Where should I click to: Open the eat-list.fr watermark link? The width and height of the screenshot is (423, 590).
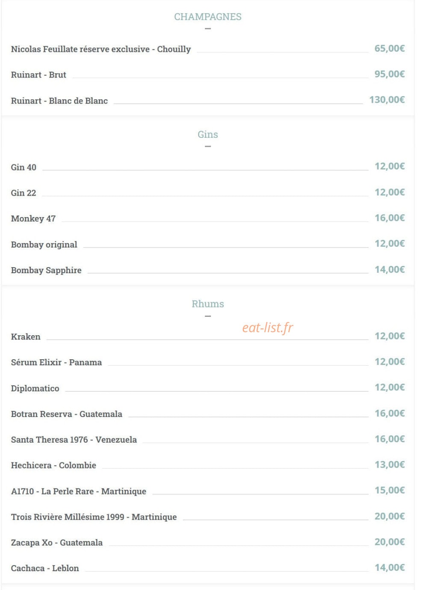[x=268, y=328]
